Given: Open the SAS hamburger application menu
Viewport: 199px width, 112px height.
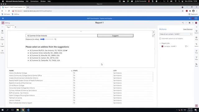Looking at the screenshot, I should [3, 18].
